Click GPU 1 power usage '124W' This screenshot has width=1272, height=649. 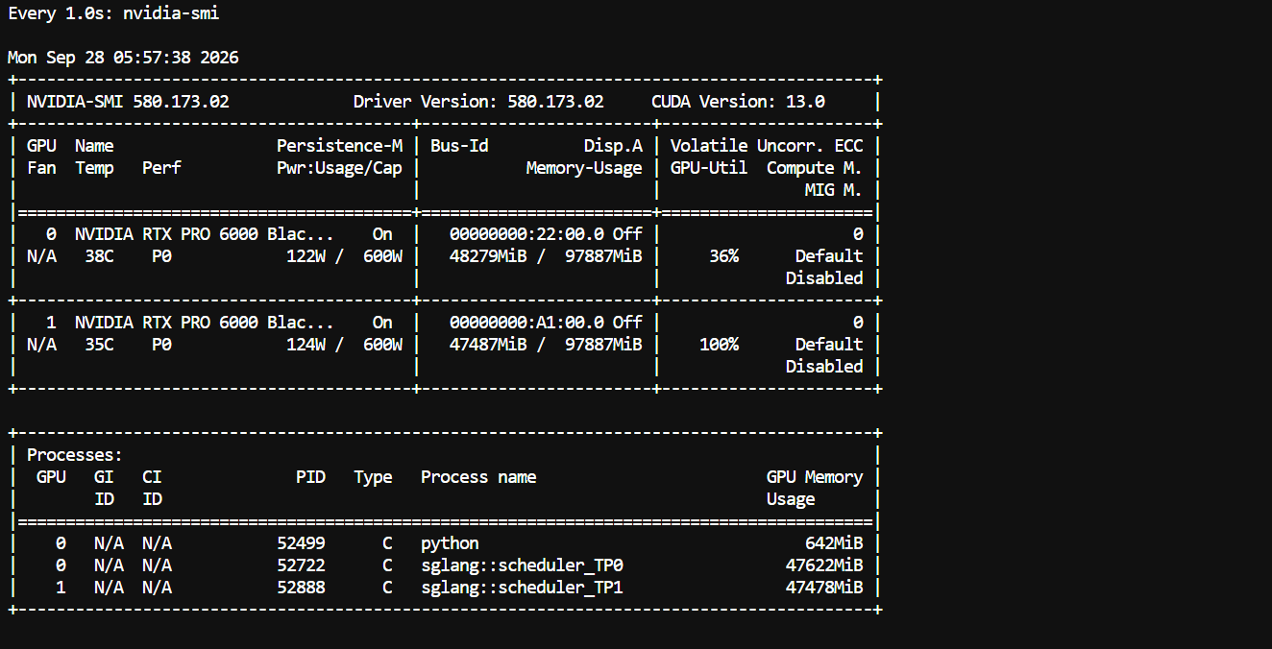[306, 345]
